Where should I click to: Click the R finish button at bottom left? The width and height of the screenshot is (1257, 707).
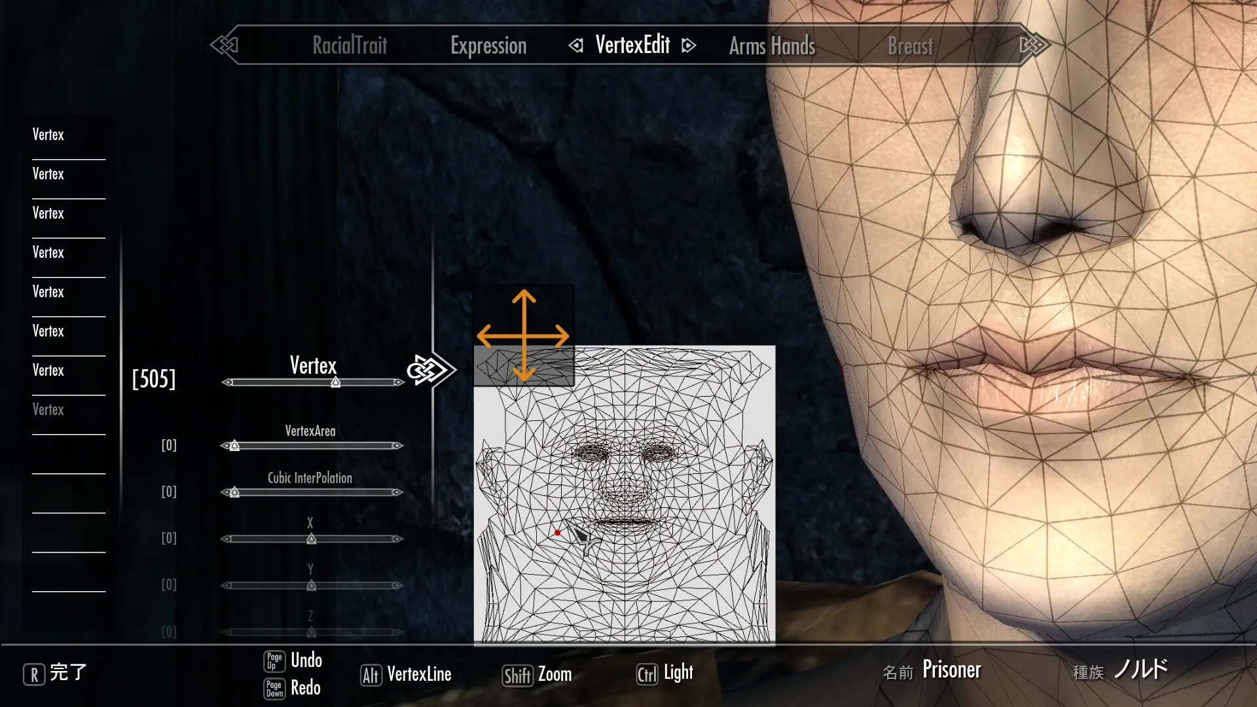pos(55,673)
